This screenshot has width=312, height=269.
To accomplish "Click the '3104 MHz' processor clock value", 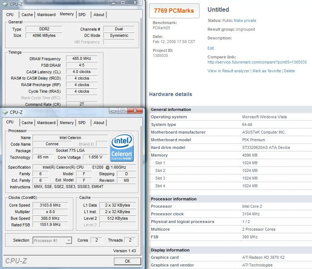I will [251, 214].
